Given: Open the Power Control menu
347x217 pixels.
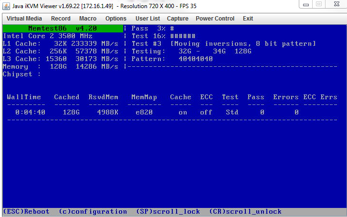Looking at the screenshot, I should (x=215, y=19).
